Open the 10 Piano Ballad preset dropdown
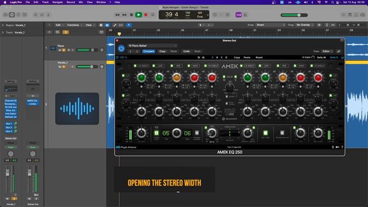368x207 pixels. (152, 45)
